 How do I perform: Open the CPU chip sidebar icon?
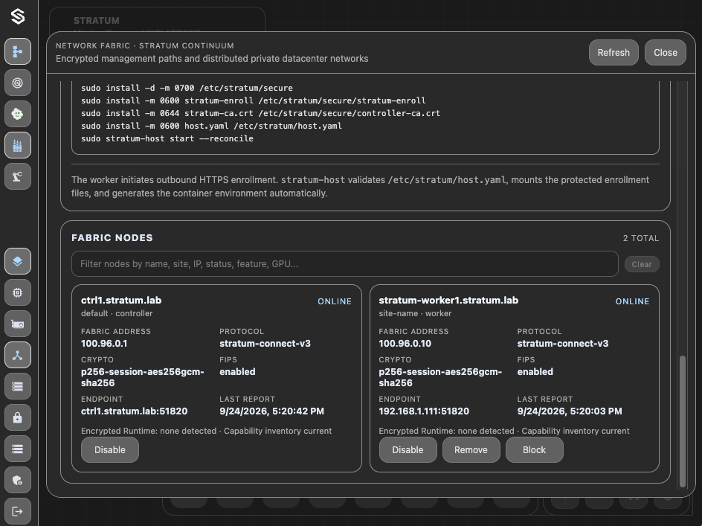(x=18, y=292)
